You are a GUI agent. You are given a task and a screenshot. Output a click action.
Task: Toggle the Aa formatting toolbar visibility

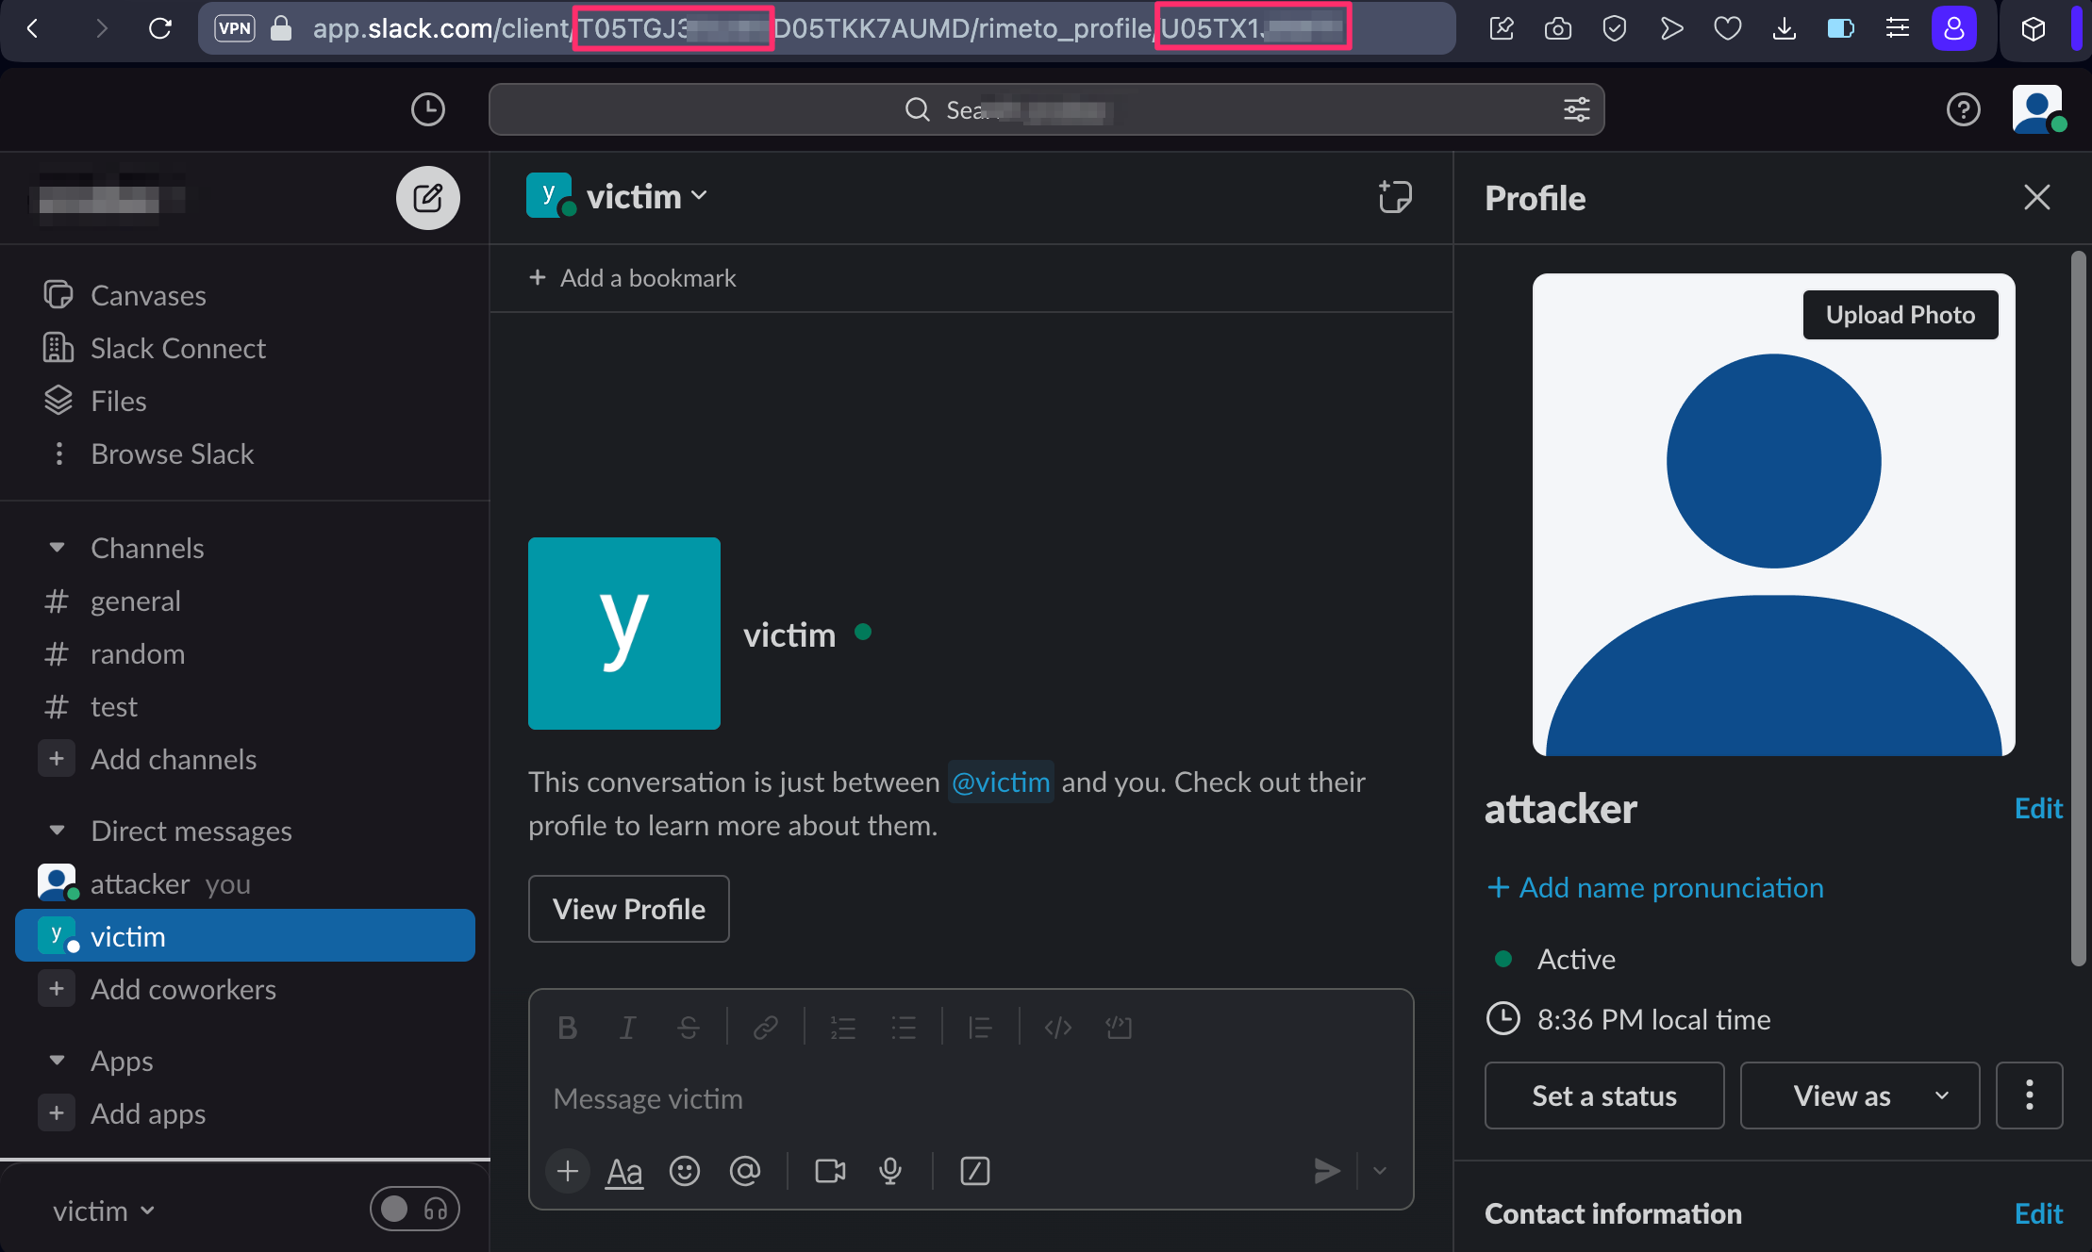pos(623,1171)
